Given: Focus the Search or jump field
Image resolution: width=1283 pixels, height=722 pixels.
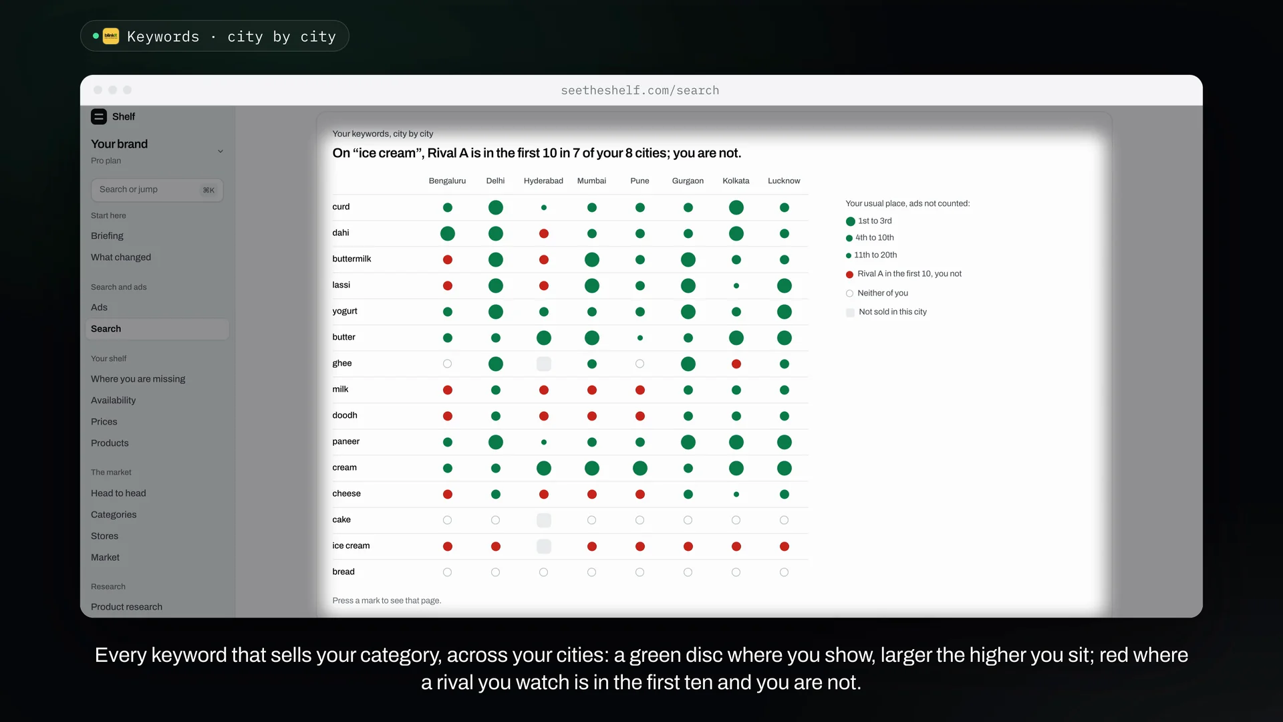Looking at the screenshot, I should 157,190.
